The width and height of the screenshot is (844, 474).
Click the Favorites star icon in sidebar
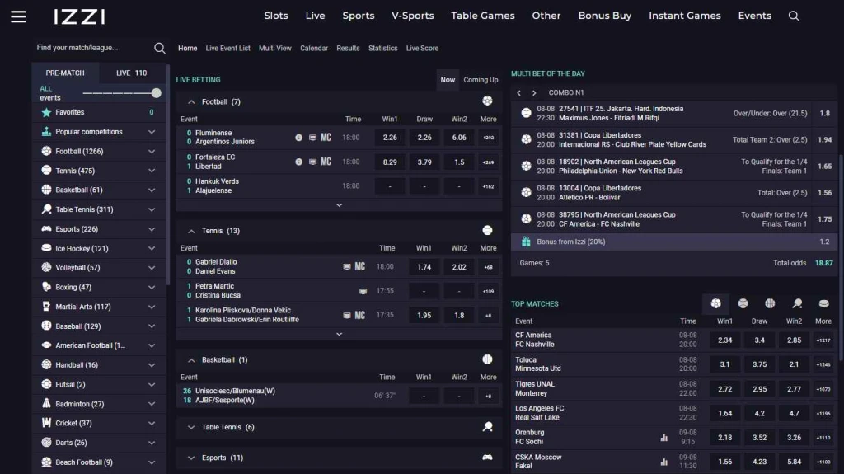pos(47,112)
